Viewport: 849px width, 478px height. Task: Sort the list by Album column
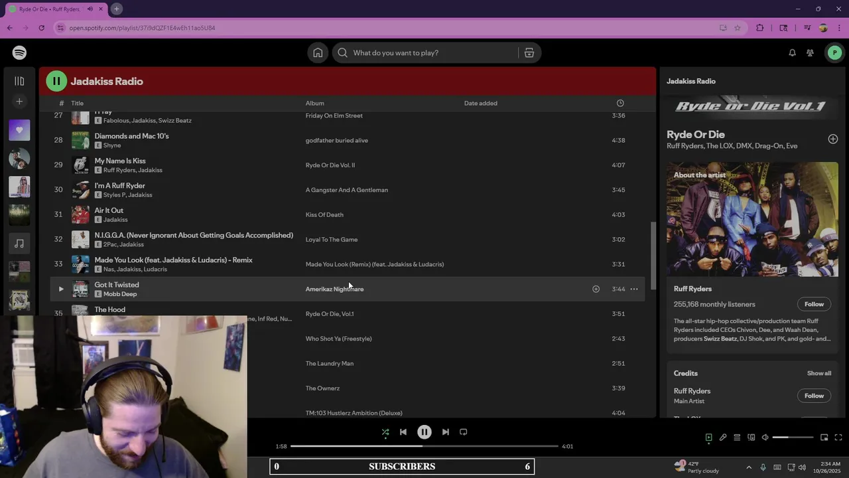[x=315, y=103]
